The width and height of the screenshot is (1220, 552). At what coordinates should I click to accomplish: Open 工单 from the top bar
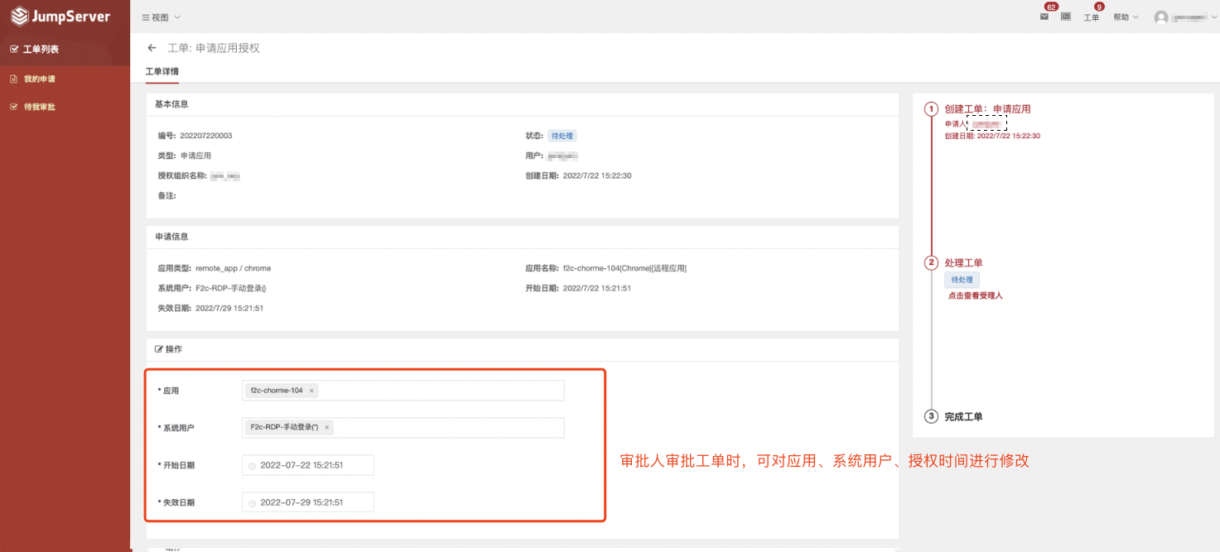click(1092, 18)
